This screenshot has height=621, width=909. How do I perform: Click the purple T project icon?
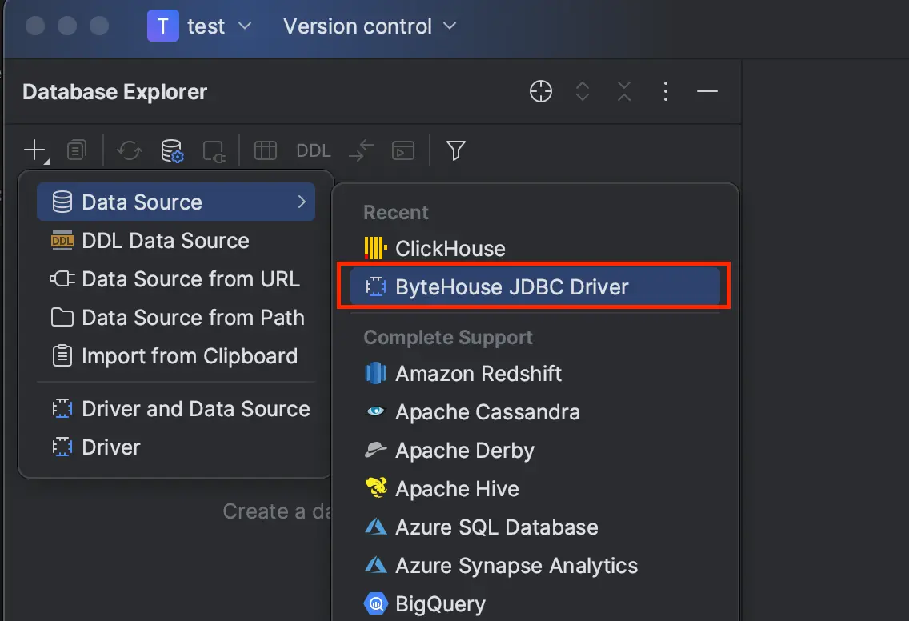(x=163, y=26)
